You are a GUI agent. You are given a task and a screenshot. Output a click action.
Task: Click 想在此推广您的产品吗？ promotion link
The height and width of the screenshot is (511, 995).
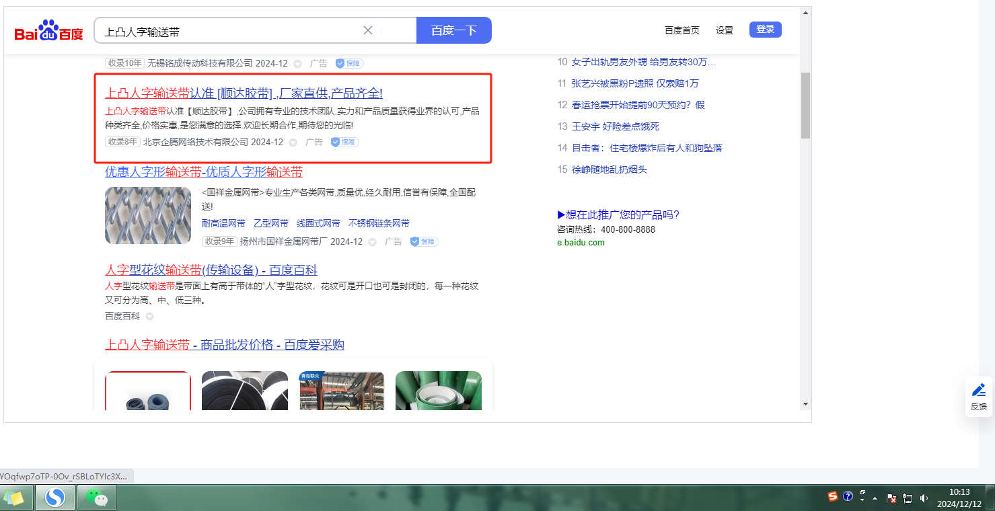(x=618, y=215)
